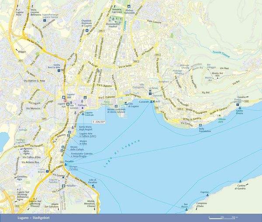
Task: Select the Museo cantonale di storia naturale icon
Action: pyautogui.click(x=116, y=106)
